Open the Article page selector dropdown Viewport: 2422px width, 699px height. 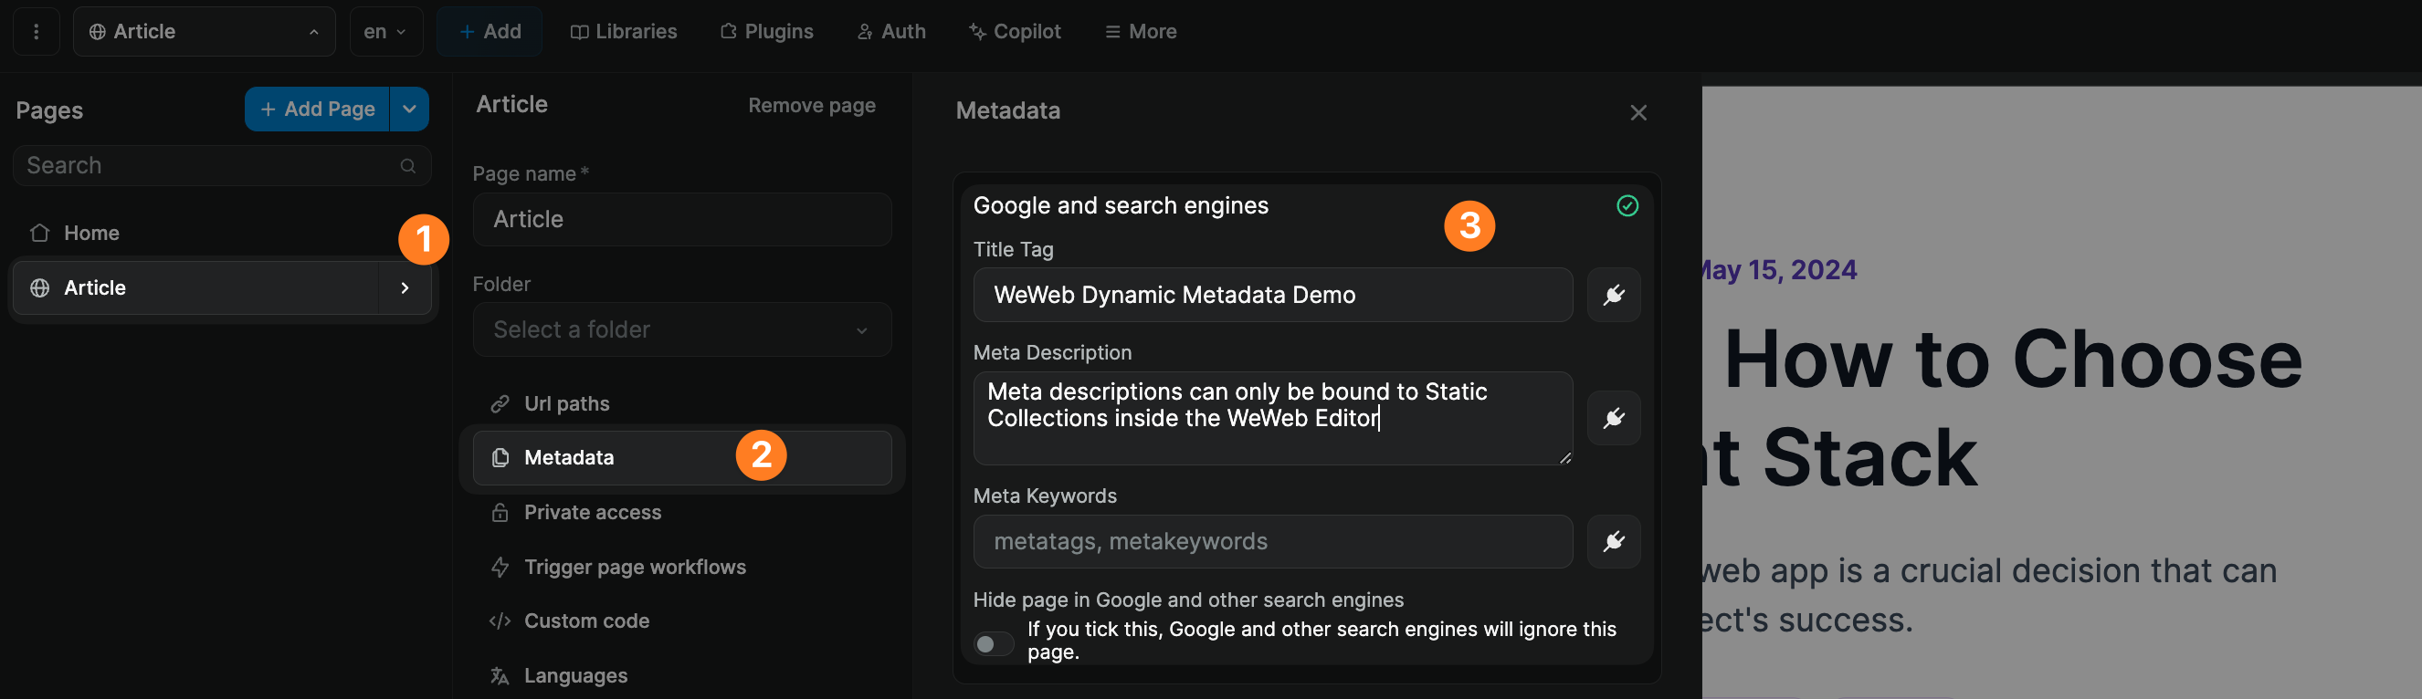click(x=204, y=31)
